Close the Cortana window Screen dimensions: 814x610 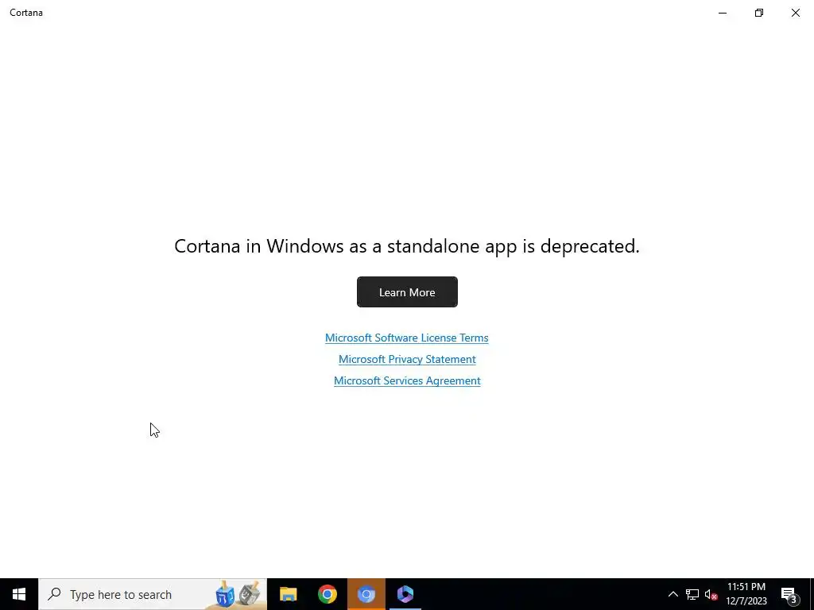coord(795,13)
